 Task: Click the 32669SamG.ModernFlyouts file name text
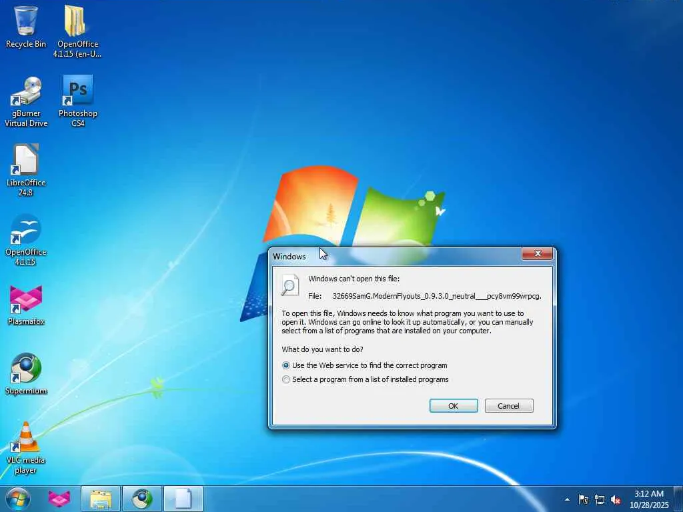coord(437,296)
